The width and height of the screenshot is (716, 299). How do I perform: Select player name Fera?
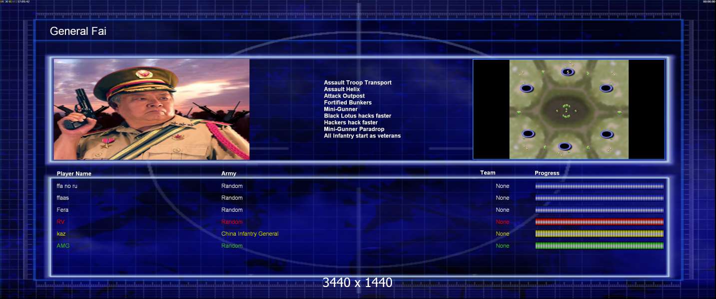point(62,210)
